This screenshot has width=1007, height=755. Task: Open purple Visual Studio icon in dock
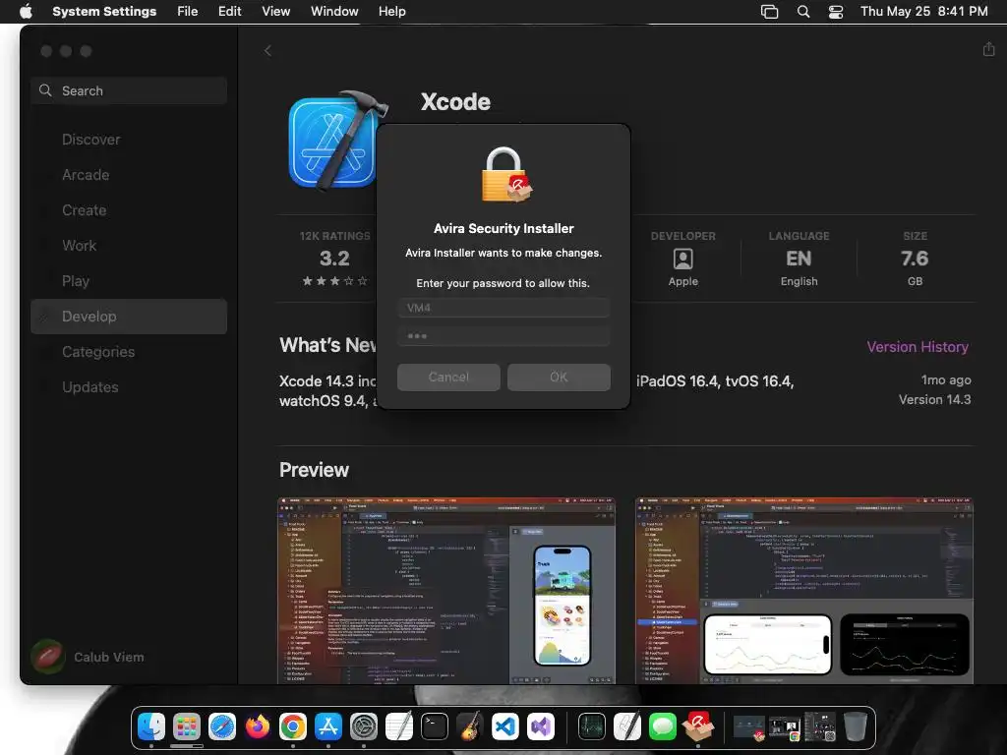click(540, 726)
